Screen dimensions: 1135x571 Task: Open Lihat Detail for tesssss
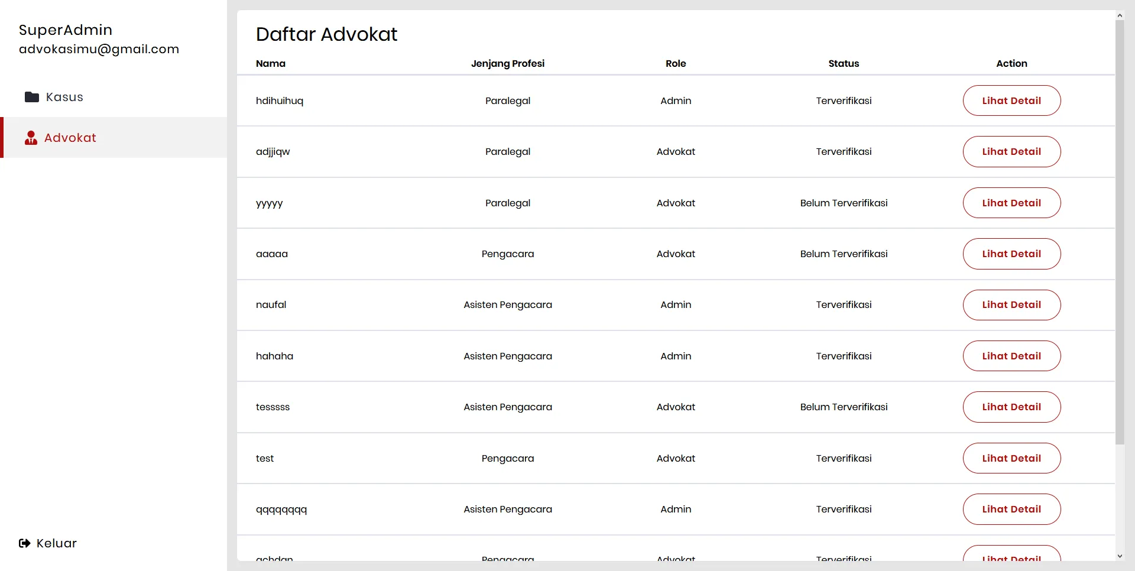1011,407
